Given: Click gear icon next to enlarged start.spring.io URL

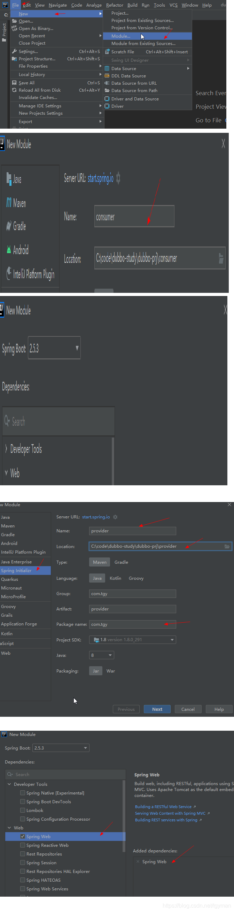Looking at the screenshot, I should 118,178.
